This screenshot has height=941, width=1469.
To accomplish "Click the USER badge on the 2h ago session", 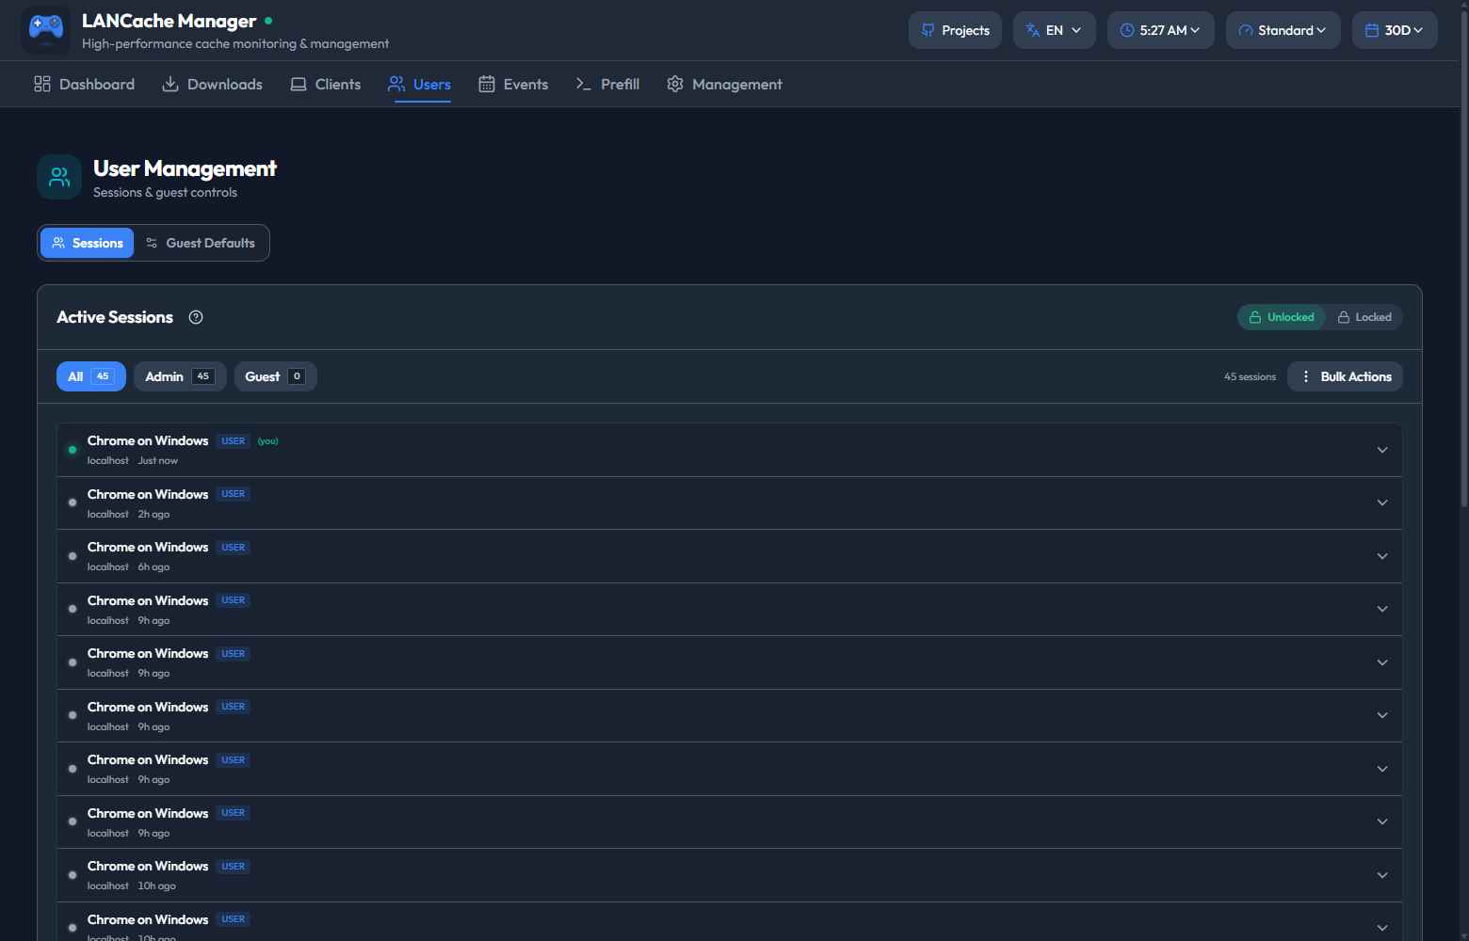I will (234, 494).
